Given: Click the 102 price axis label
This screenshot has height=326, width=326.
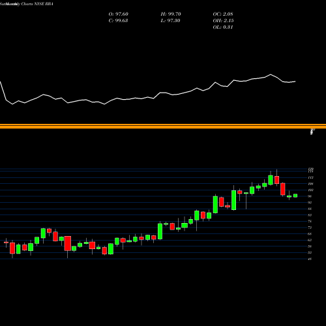Looking at the screenshot, I should tap(310, 190).
